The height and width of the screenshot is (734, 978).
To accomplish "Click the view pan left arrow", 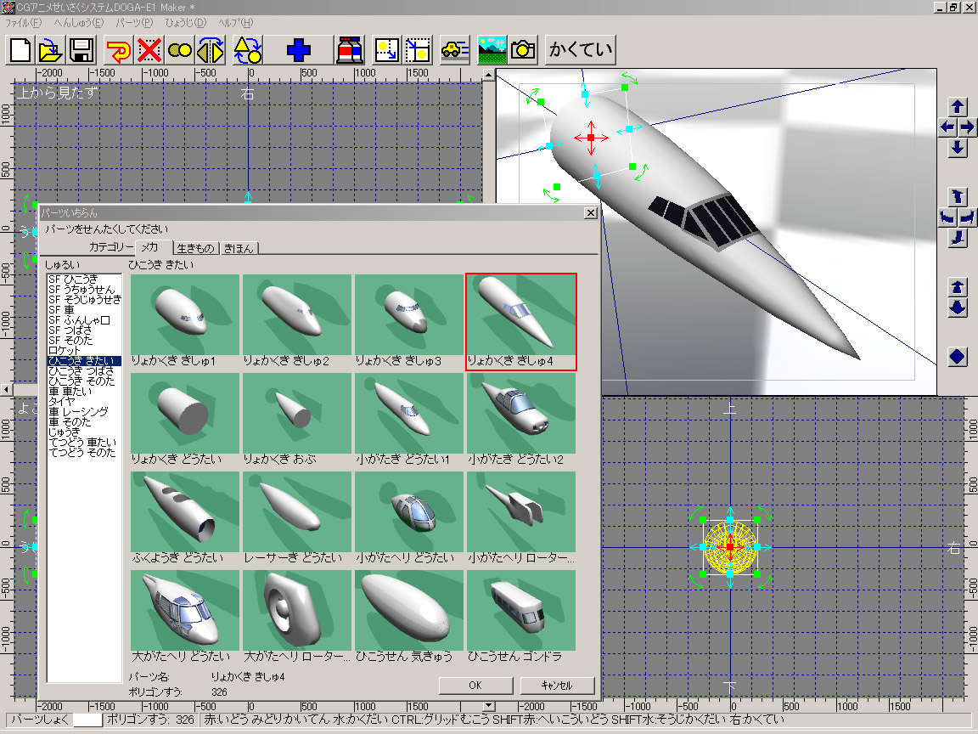I will point(947,127).
